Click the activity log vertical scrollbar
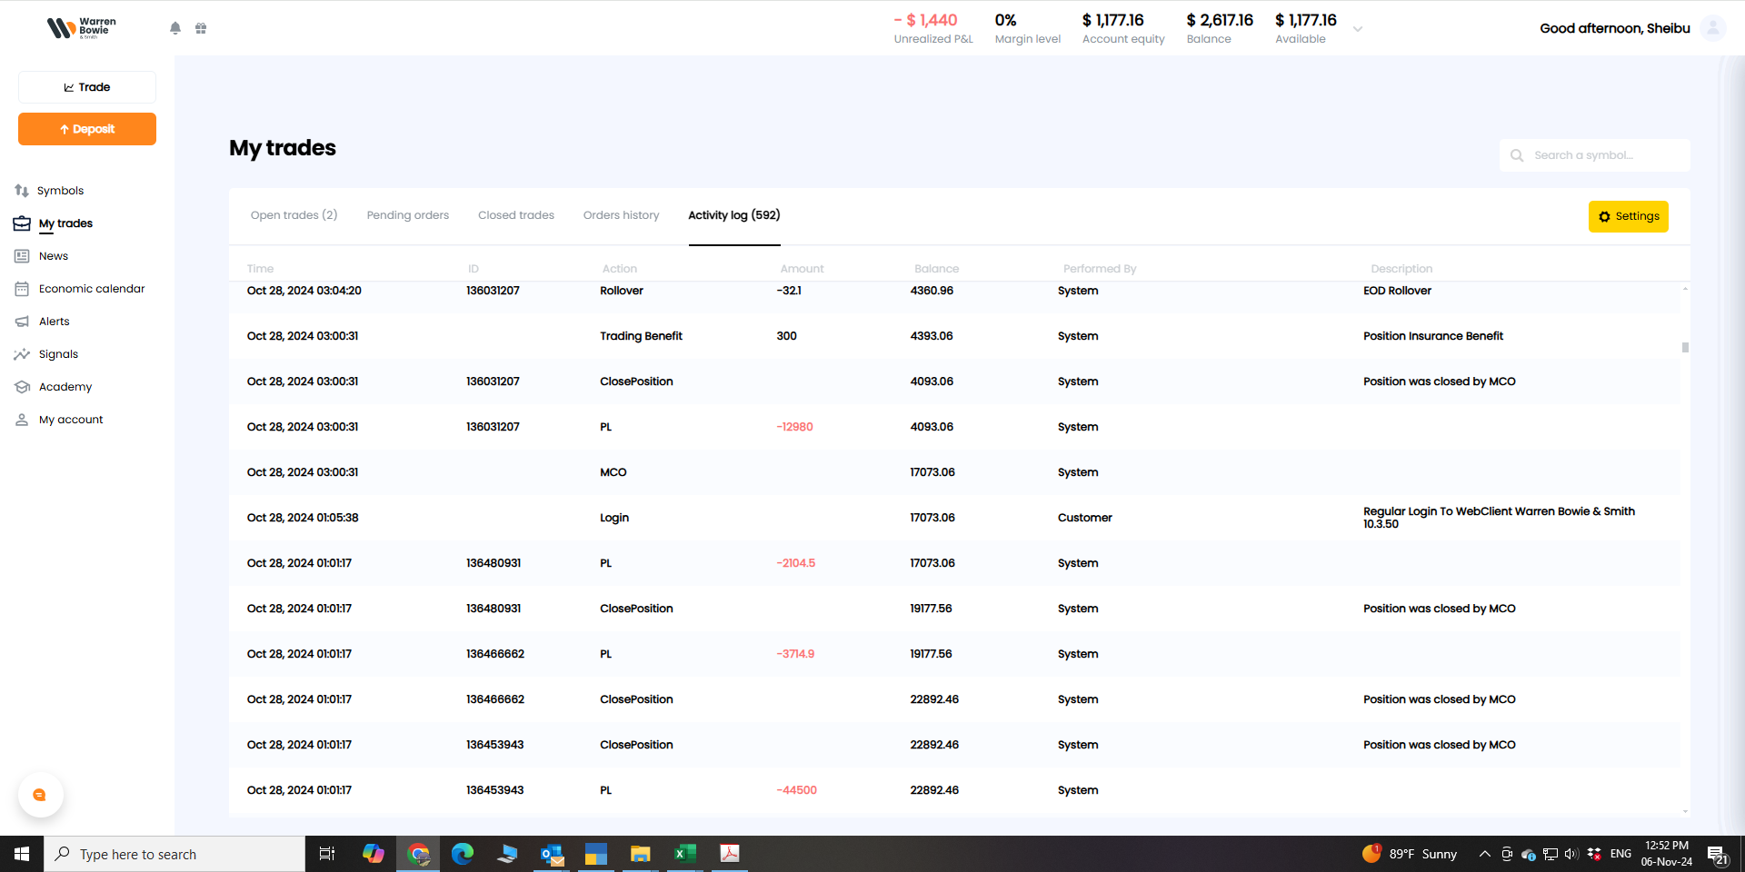 (x=1685, y=347)
